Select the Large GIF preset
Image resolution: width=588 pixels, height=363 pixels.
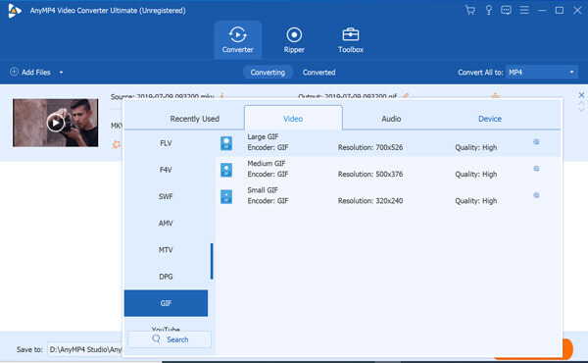388,142
